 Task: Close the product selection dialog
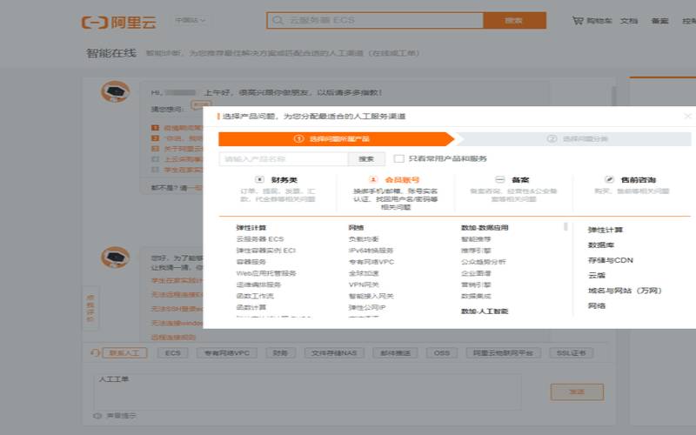[x=687, y=117]
